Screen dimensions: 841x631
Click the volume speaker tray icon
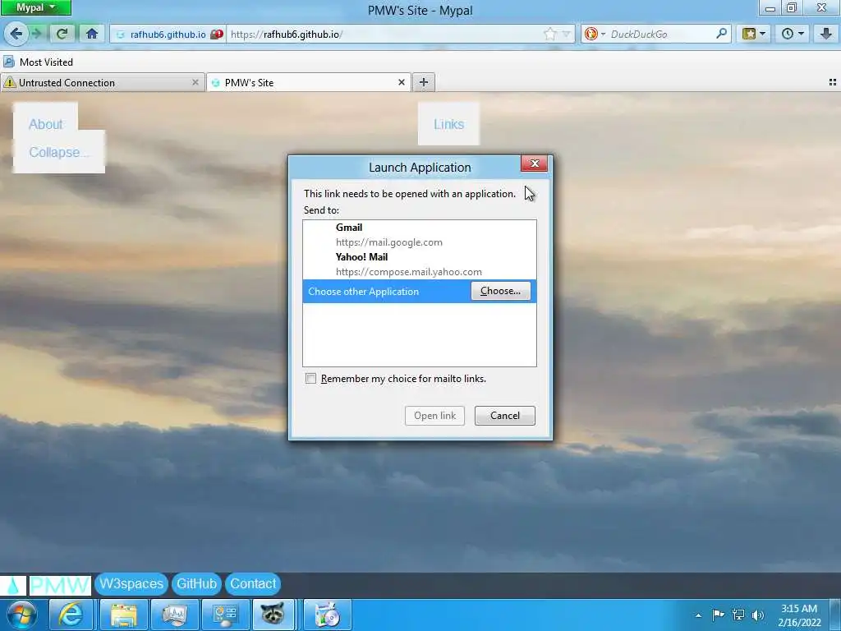click(x=757, y=615)
